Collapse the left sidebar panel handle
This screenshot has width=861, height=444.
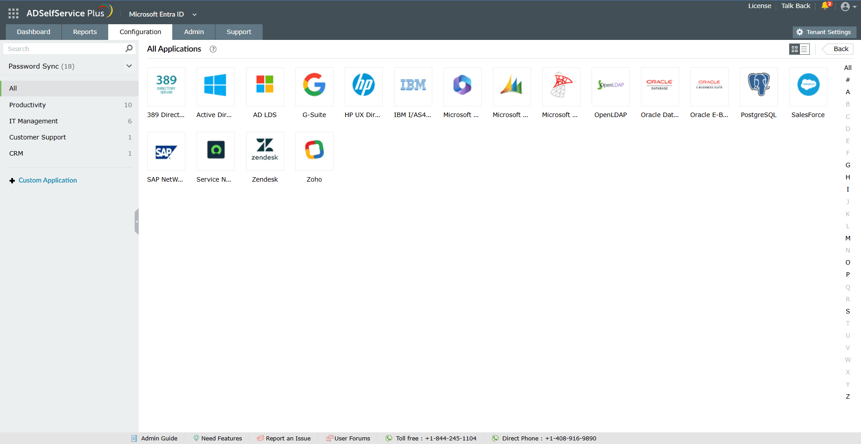click(136, 222)
